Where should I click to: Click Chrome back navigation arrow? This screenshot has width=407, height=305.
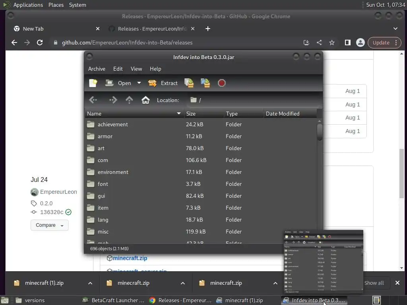(x=14, y=42)
